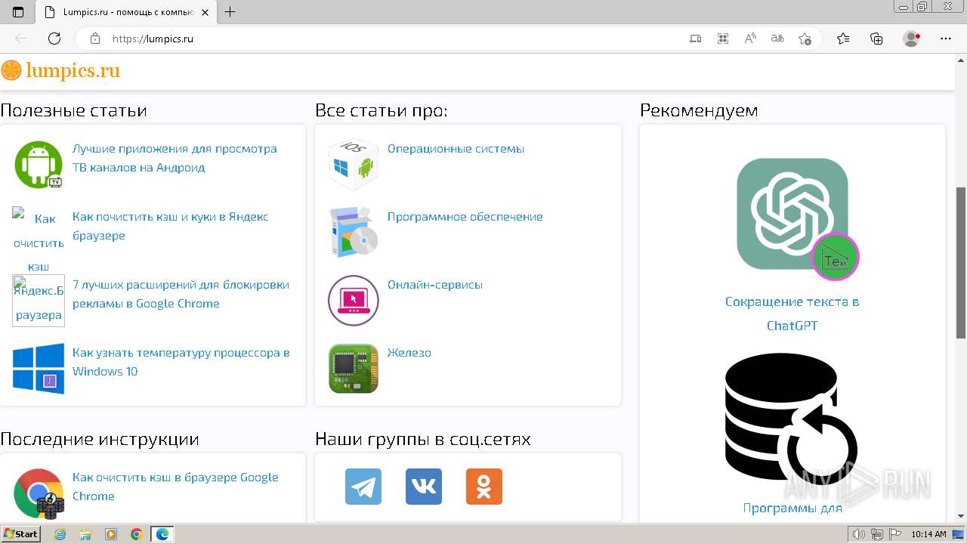The height and width of the screenshot is (544, 967).
Task: Open the Windows Start menu
Action: 20,534
